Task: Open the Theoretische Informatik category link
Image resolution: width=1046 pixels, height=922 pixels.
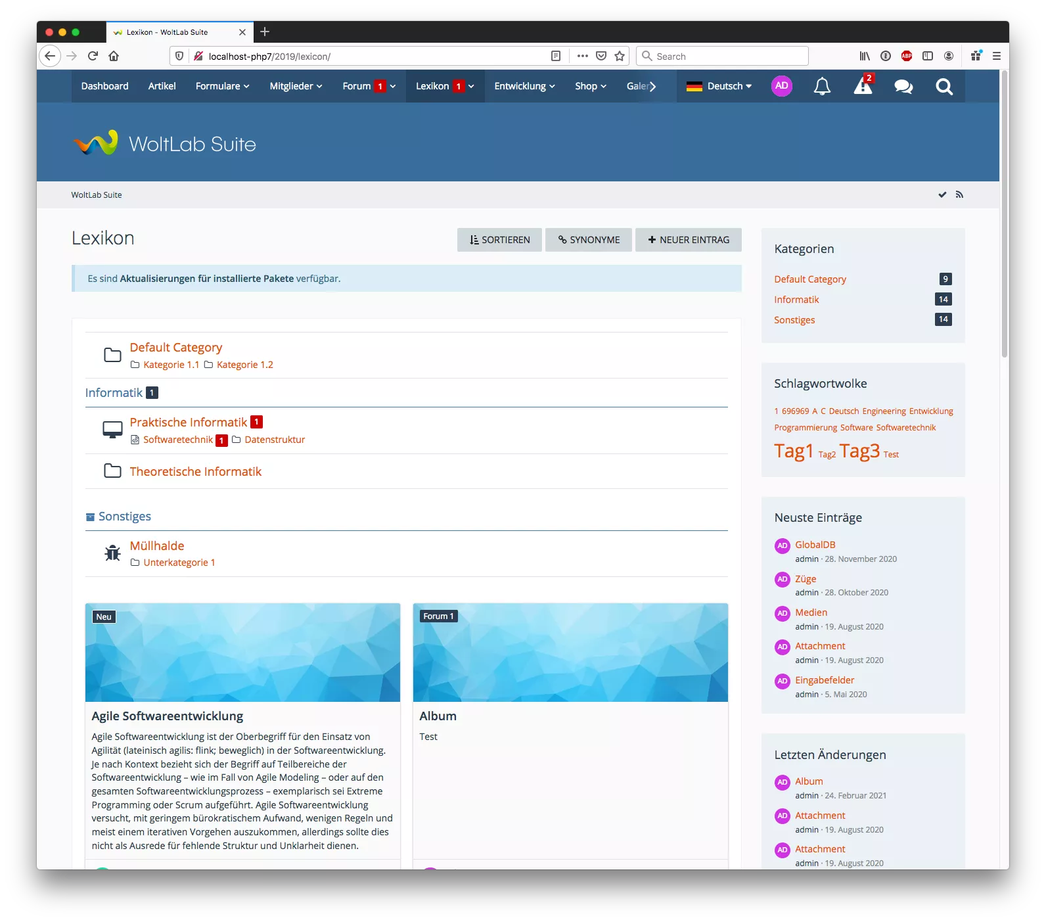Action: click(x=195, y=471)
